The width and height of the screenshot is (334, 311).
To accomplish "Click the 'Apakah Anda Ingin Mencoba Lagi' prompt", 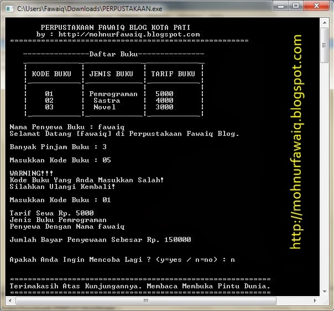I will (x=122, y=260).
